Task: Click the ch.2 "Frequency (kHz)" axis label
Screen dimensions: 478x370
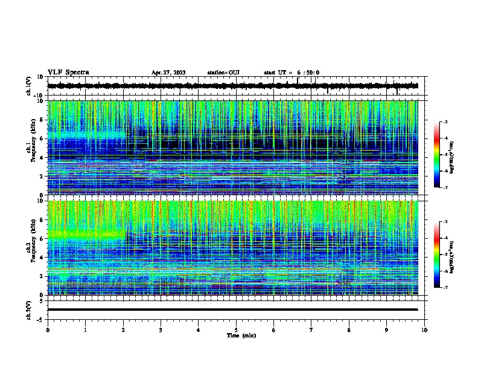Action: click(x=33, y=241)
